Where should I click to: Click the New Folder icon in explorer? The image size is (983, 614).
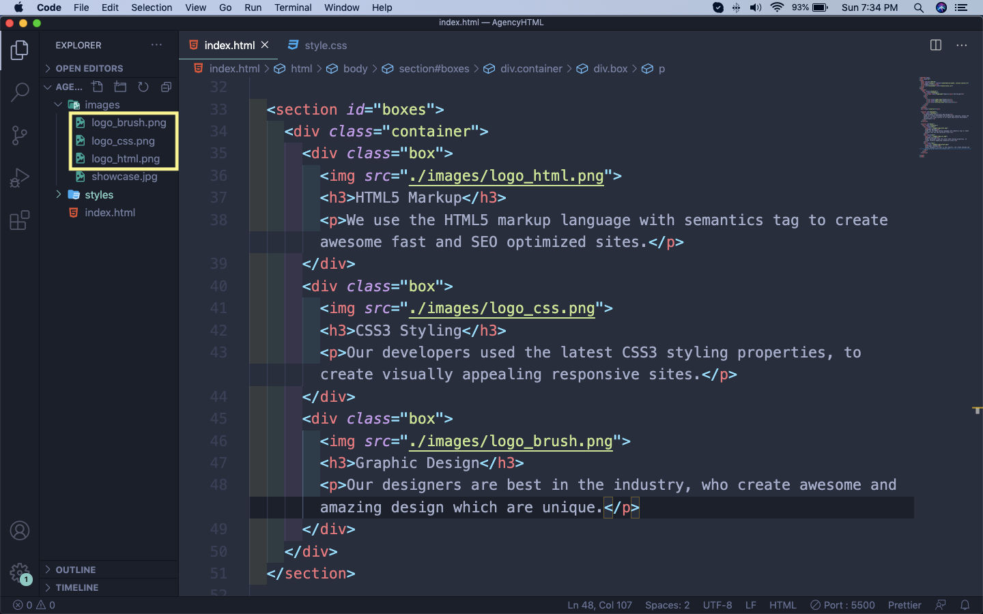click(120, 87)
